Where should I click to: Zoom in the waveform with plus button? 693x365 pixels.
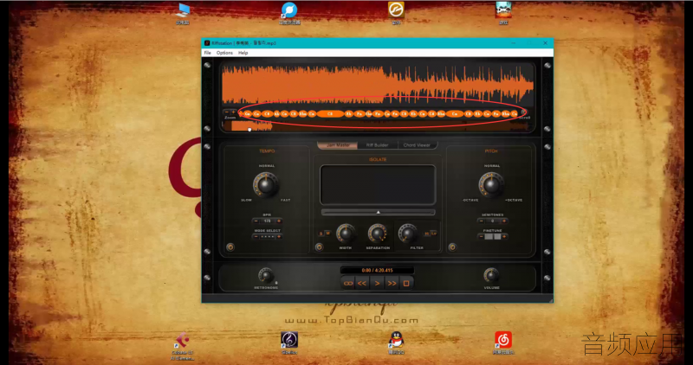coord(233,112)
